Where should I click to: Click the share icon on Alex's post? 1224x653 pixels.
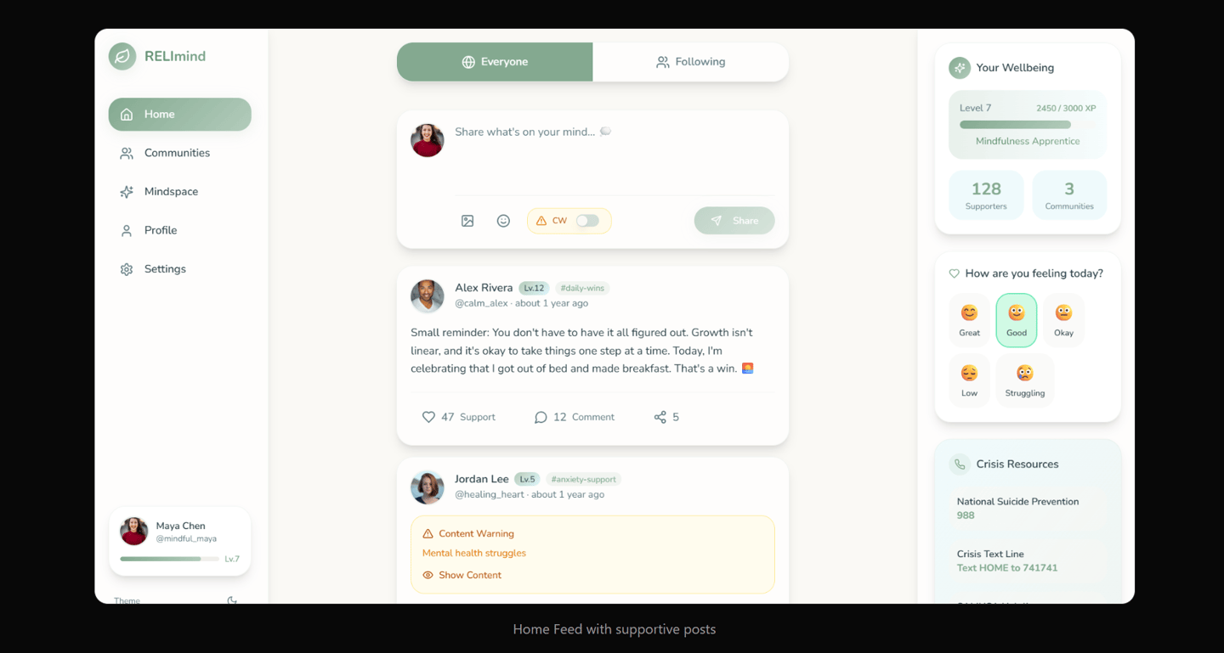[660, 417]
